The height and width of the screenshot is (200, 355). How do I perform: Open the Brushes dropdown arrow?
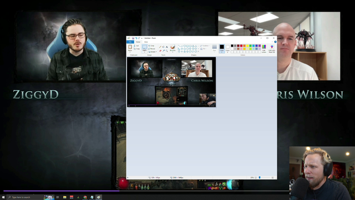click(x=173, y=52)
